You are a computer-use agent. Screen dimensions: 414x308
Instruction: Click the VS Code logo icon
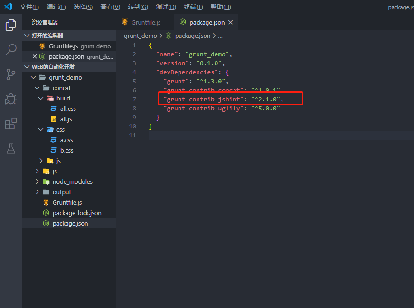tap(8, 7)
